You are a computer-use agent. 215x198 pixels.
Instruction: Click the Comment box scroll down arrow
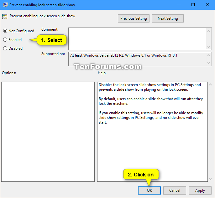208,47
